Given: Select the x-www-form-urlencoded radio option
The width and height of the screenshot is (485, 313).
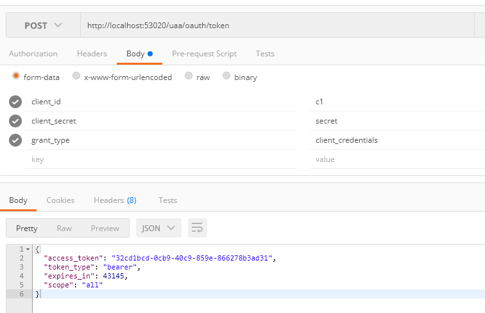Looking at the screenshot, I should [x=76, y=76].
